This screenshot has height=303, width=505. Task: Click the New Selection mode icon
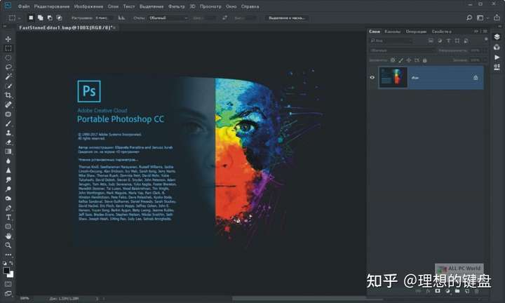31,18
